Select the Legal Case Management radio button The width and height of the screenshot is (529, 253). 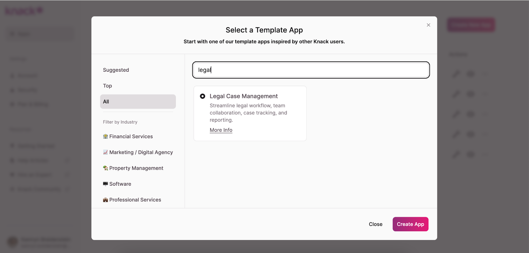pyautogui.click(x=202, y=96)
